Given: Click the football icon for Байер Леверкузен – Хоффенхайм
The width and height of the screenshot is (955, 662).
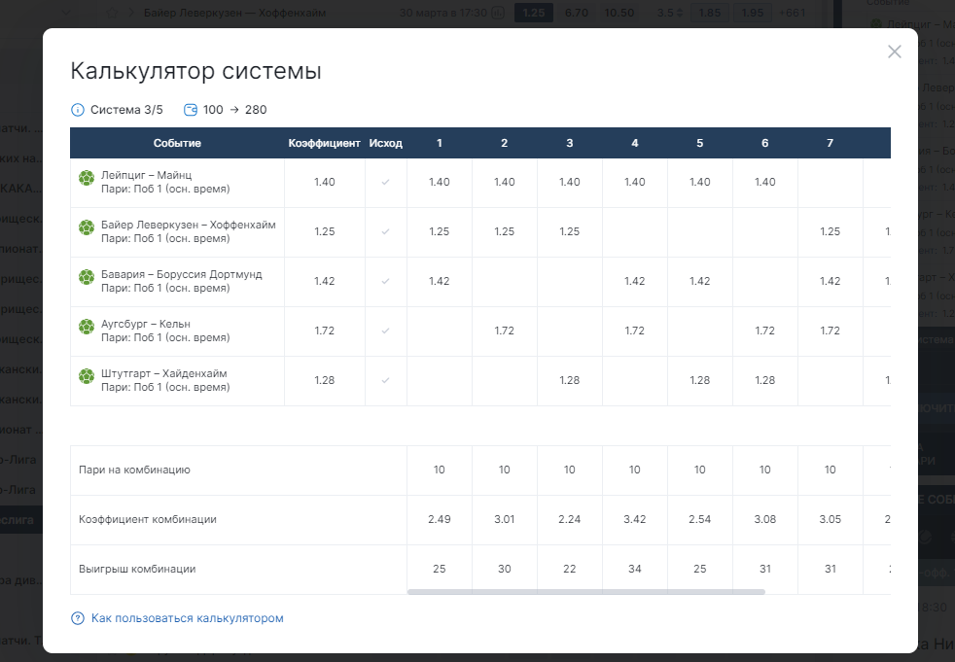Looking at the screenshot, I should click(x=87, y=227).
